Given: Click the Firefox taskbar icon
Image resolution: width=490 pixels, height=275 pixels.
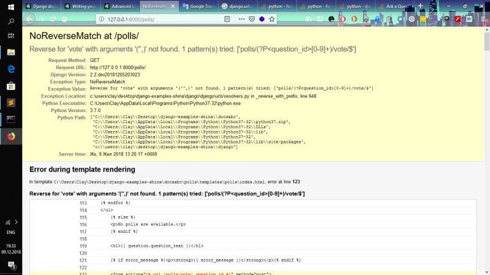Looking at the screenshot, I should (x=11, y=137).
